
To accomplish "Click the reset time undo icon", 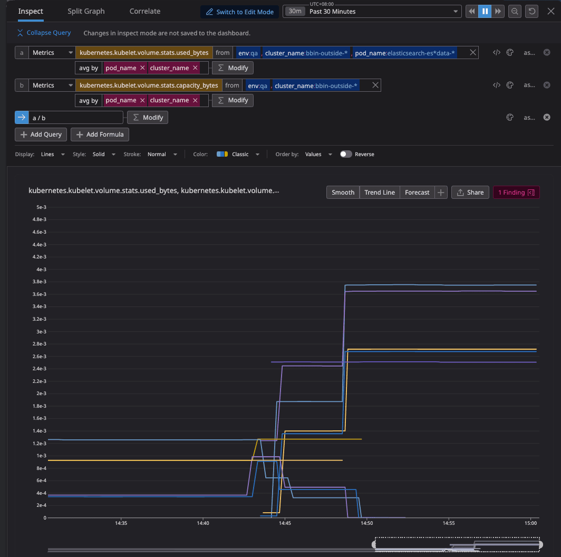I will click(533, 12).
